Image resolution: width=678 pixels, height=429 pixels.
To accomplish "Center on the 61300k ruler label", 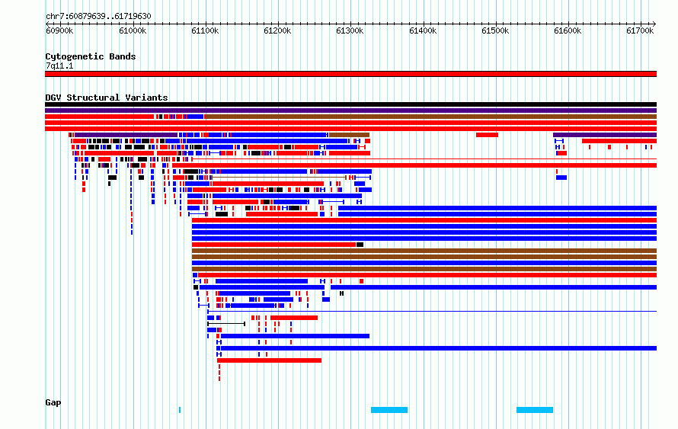I will tap(350, 30).
